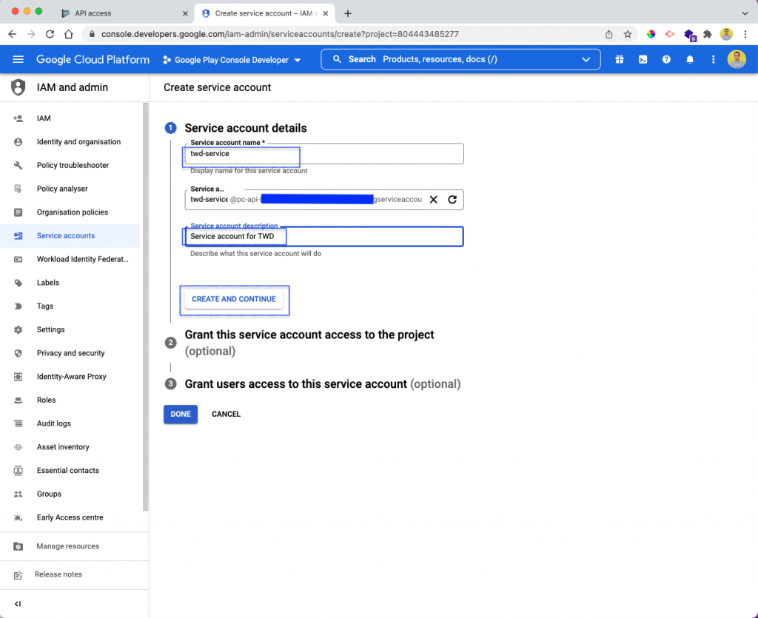Viewport: 758px width, 618px height.
Task: Select the Create service account browser tab
Action: click(x=265, y=13)
